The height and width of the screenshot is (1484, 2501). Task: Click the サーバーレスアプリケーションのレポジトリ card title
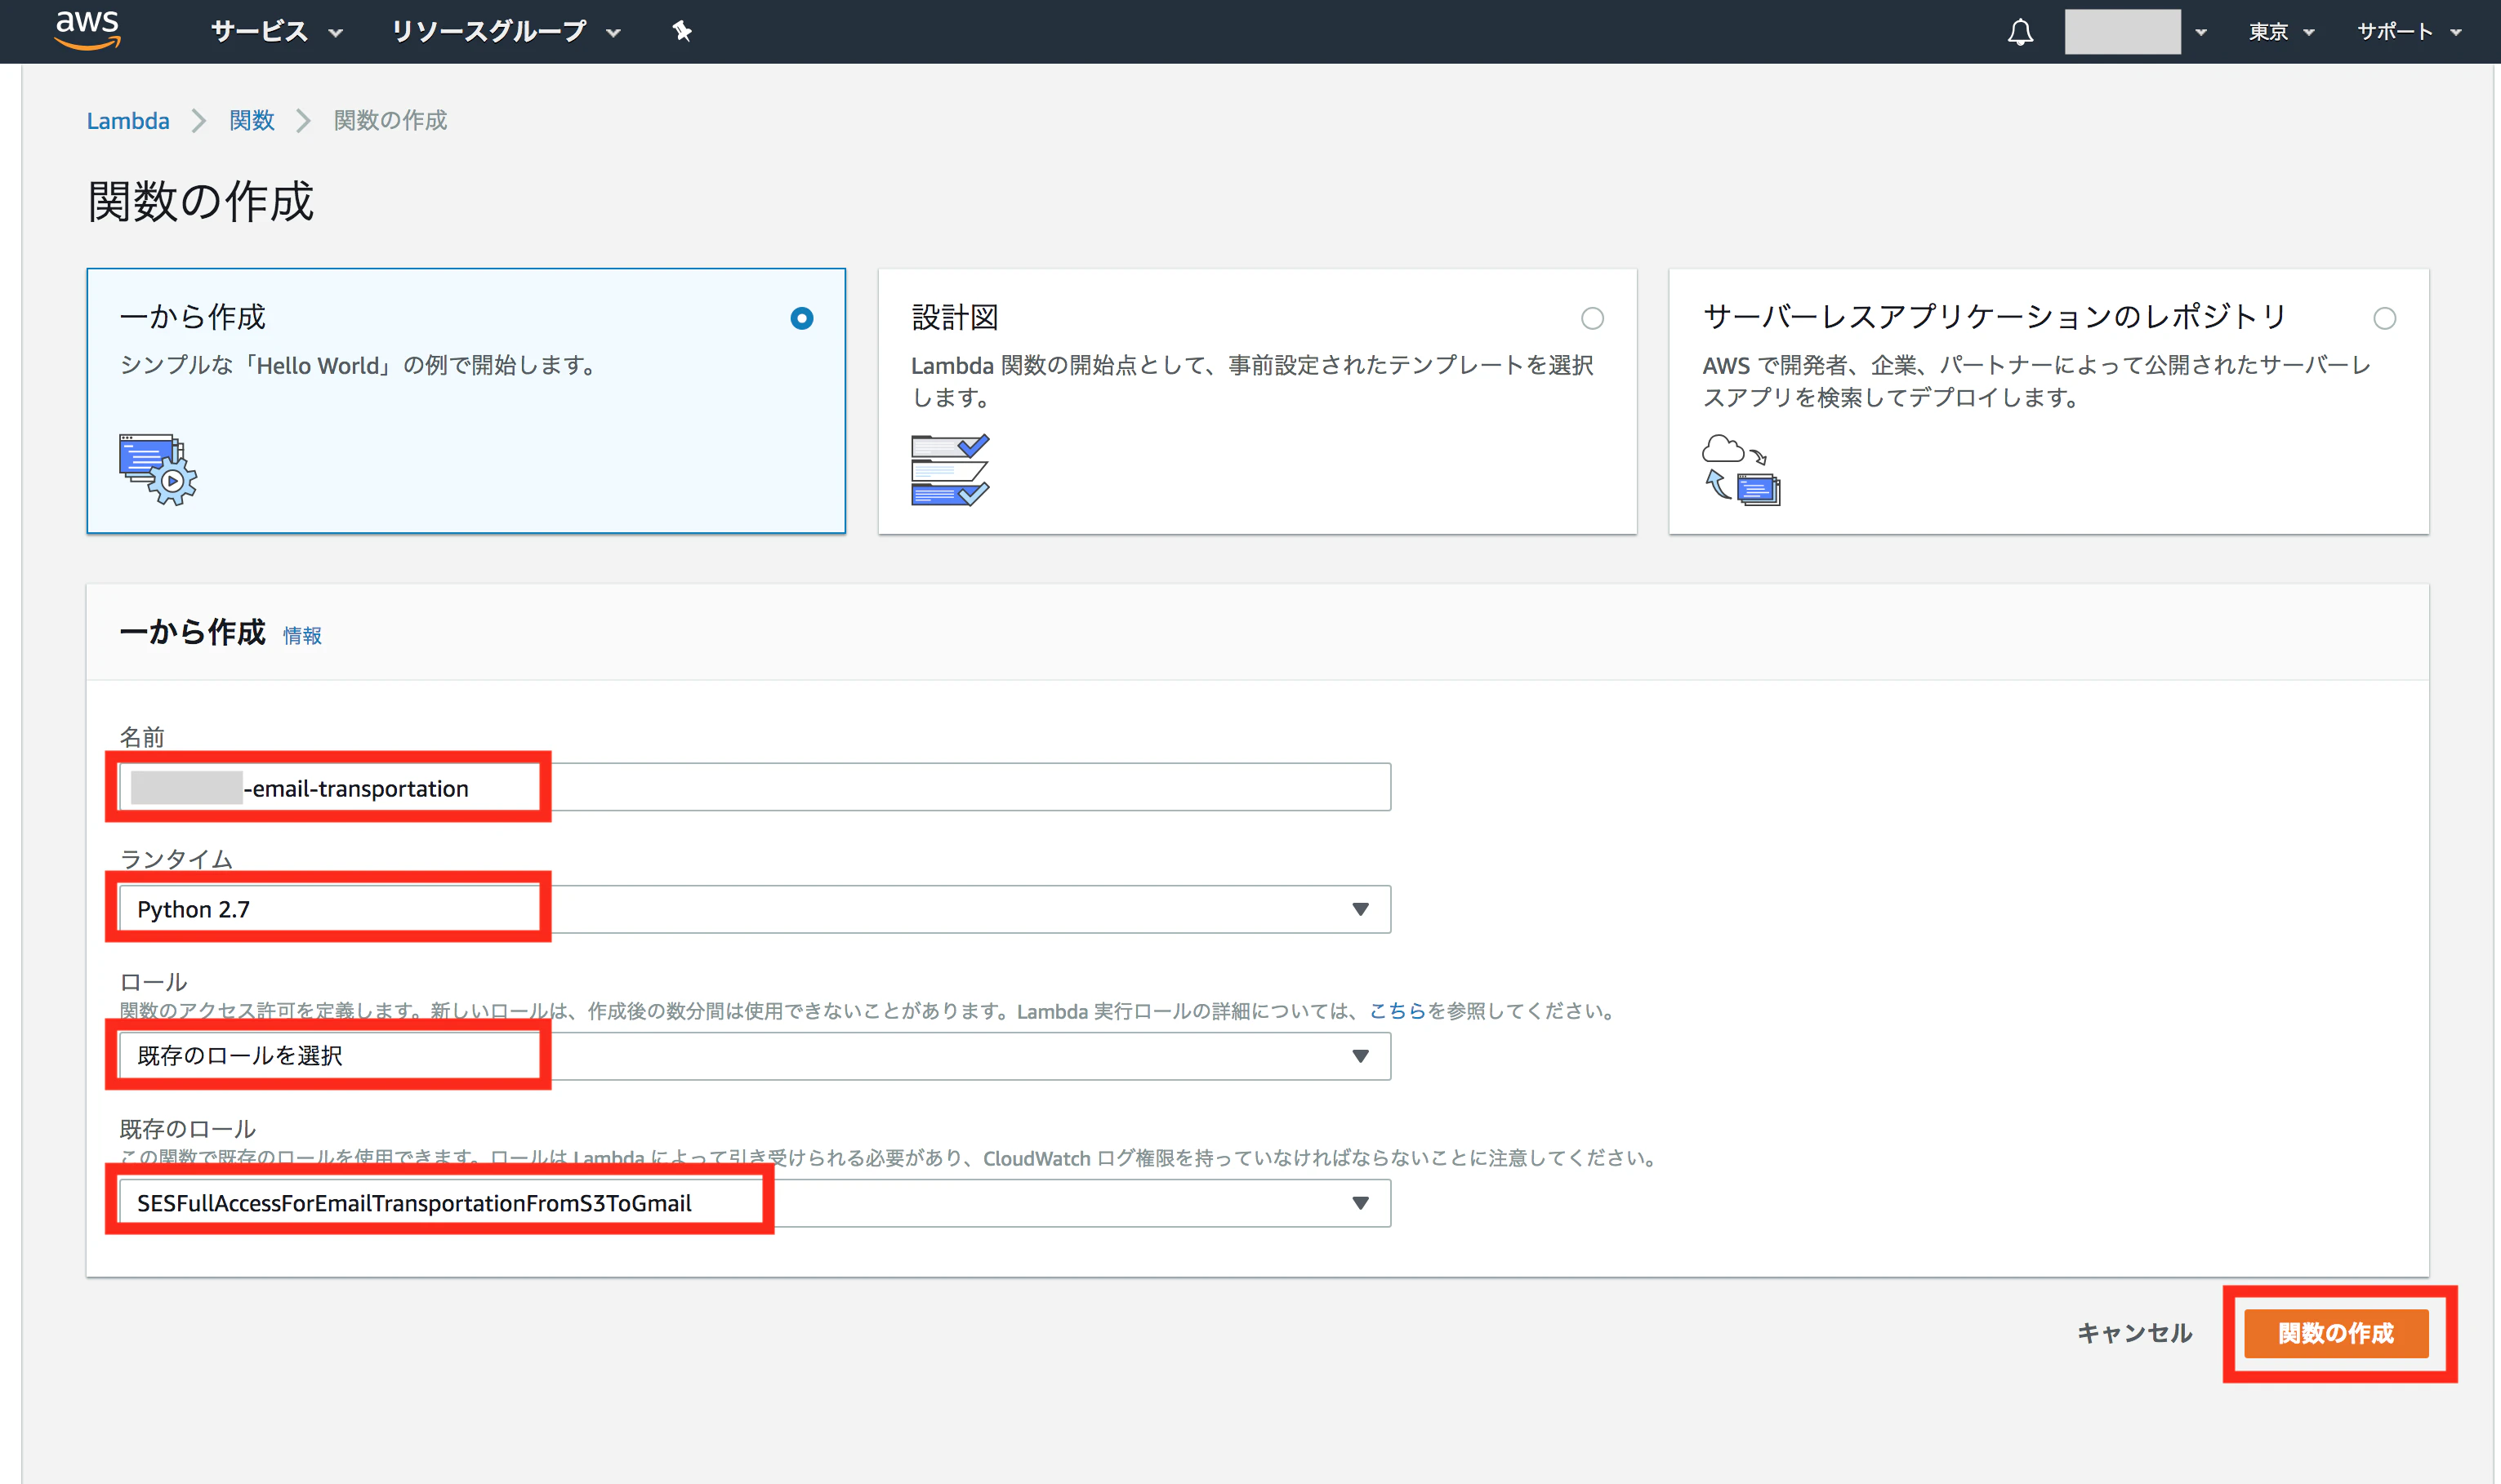1995,317
